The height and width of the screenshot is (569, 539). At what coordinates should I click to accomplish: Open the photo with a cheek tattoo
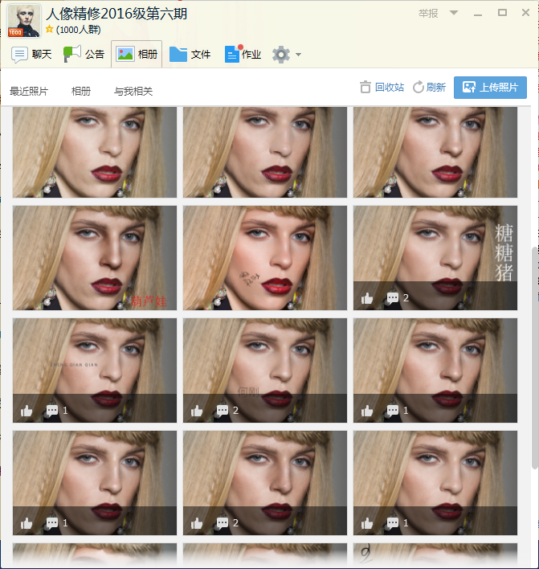coord(265,258)
